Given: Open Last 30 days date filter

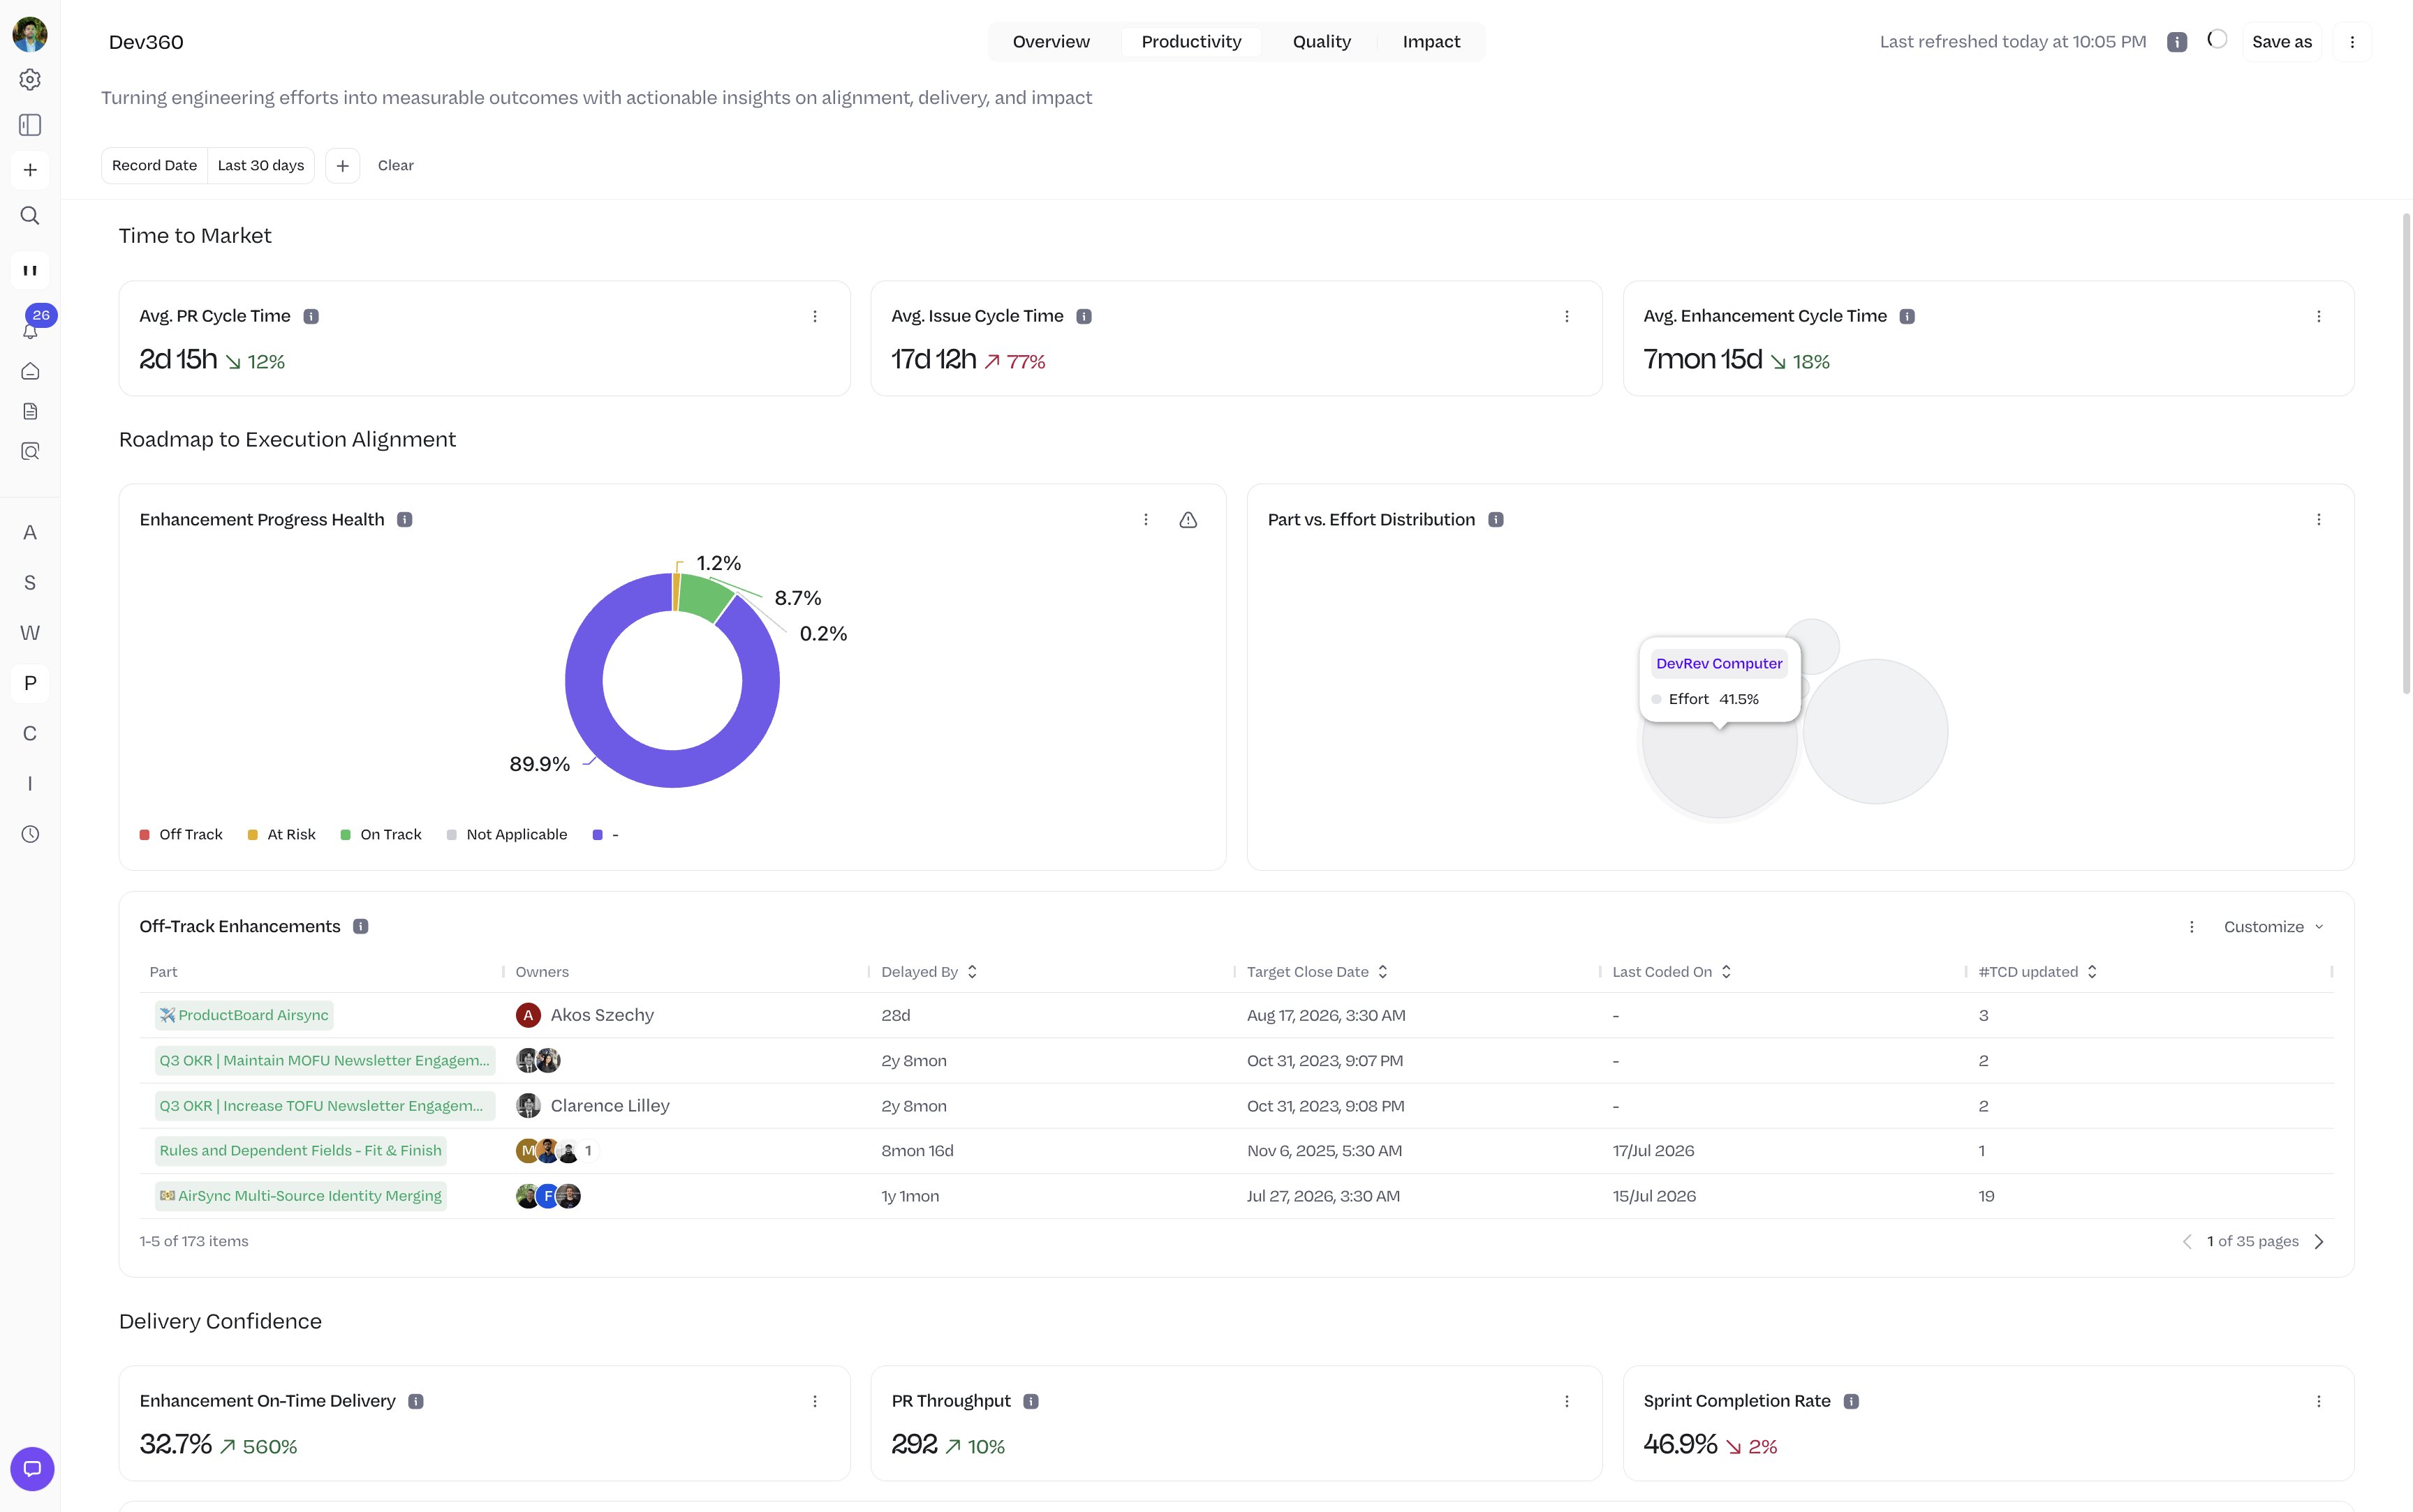Looking at the screenshot, I should 261,166.
